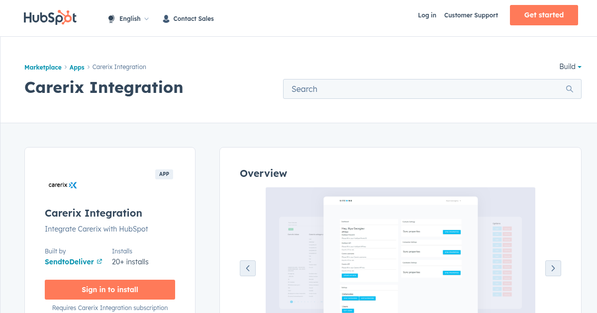
Task: Click the 'Carerix Integration' breadcrumb text
Action: click(119, 67)
